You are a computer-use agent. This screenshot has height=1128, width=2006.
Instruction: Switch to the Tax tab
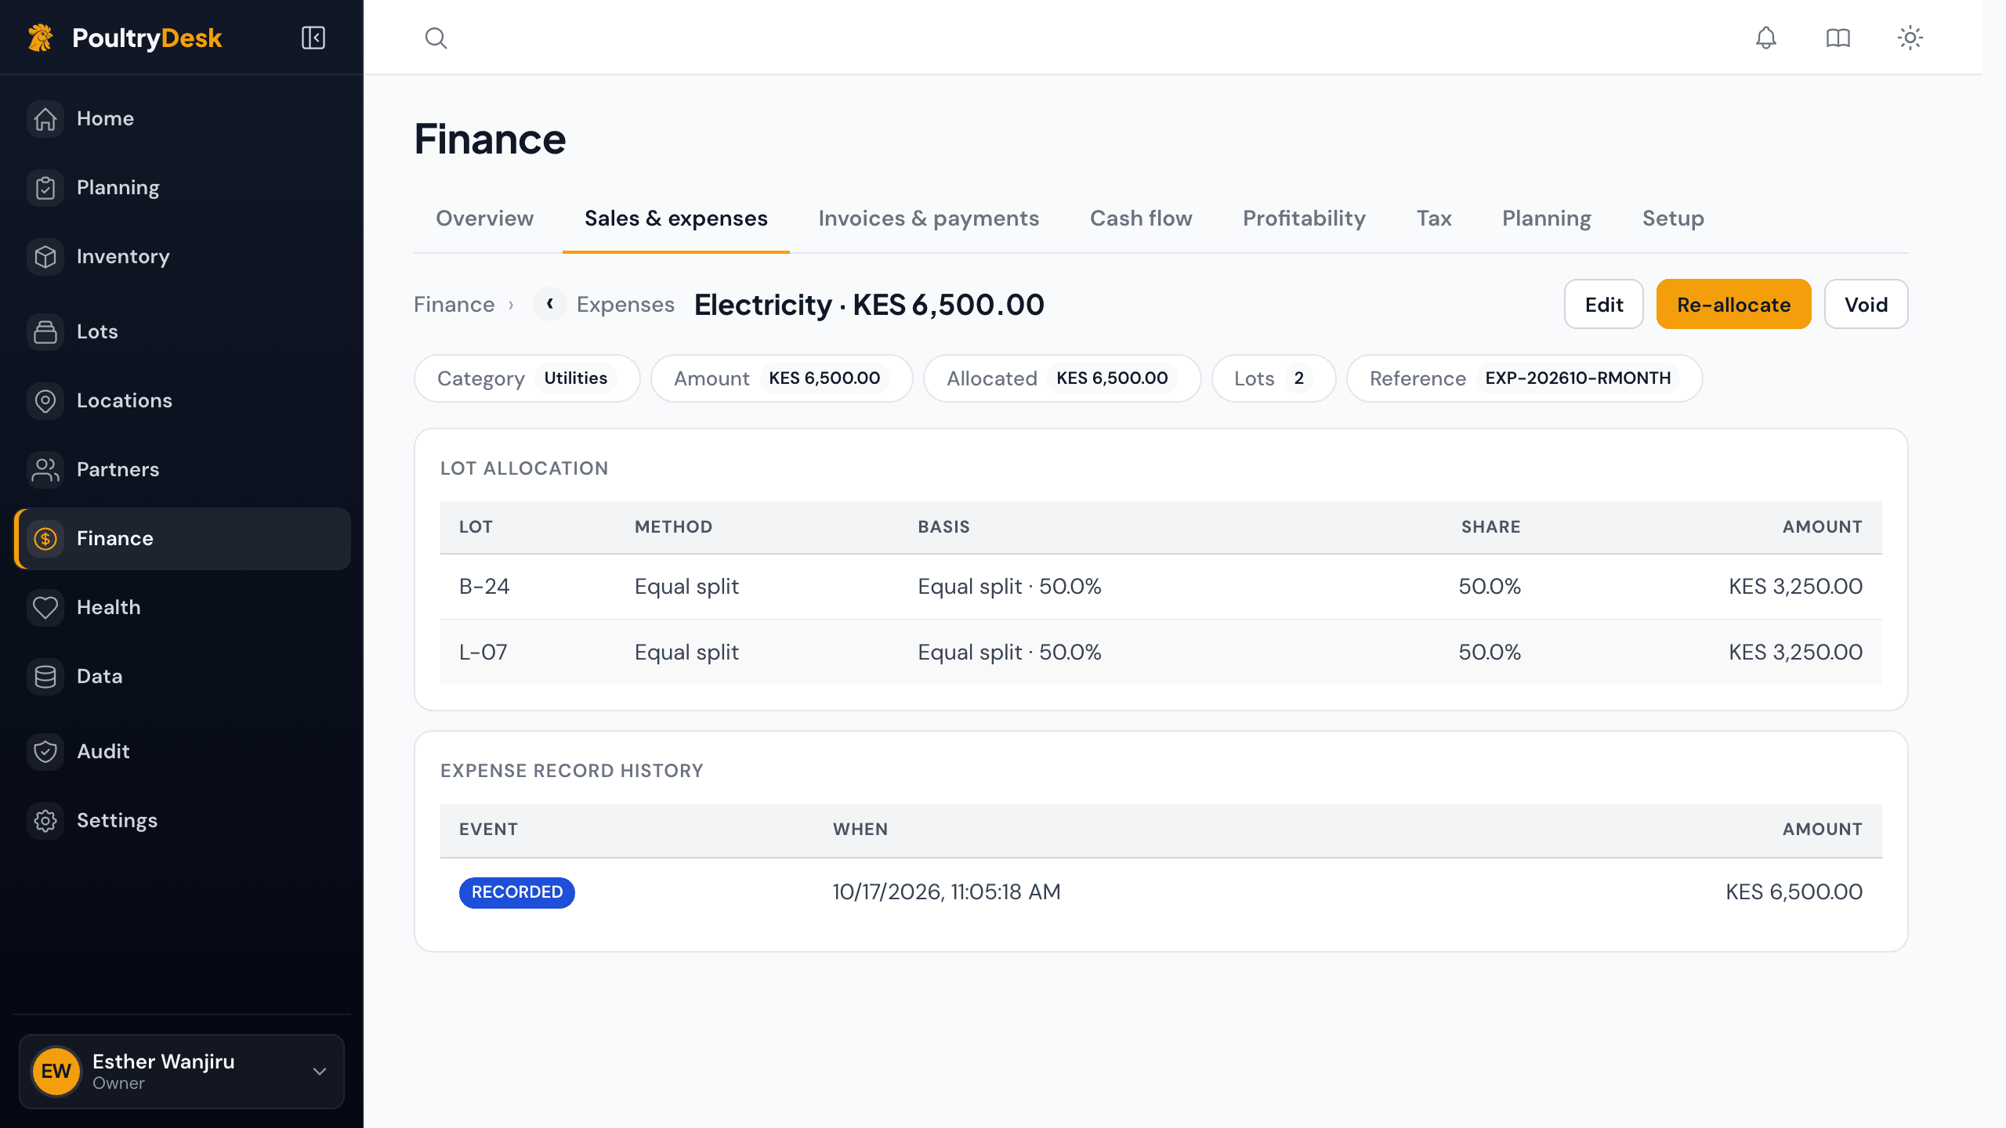pos(1434,219)
